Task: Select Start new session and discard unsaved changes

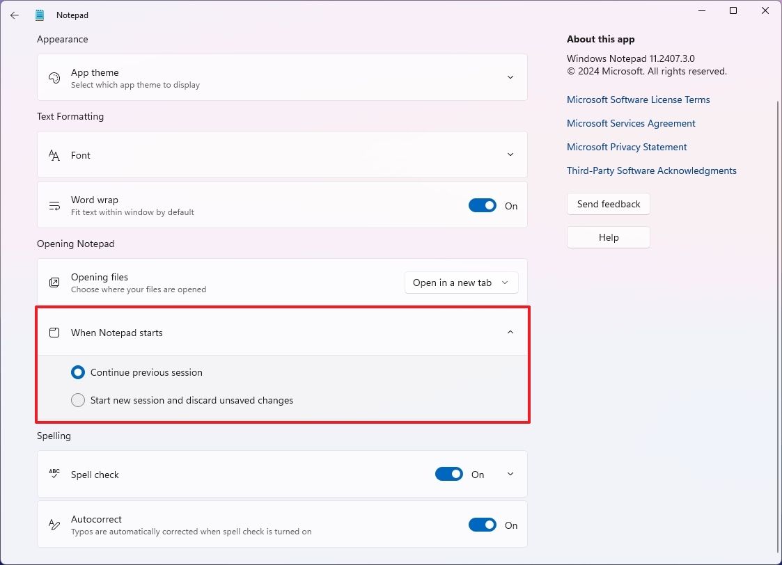Action: click(x=77, y=400)
